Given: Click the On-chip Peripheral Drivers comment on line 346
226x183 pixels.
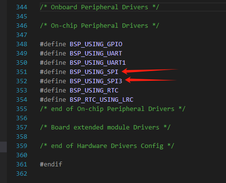Looking at the screenshot, I should click(x=100, y=26).
